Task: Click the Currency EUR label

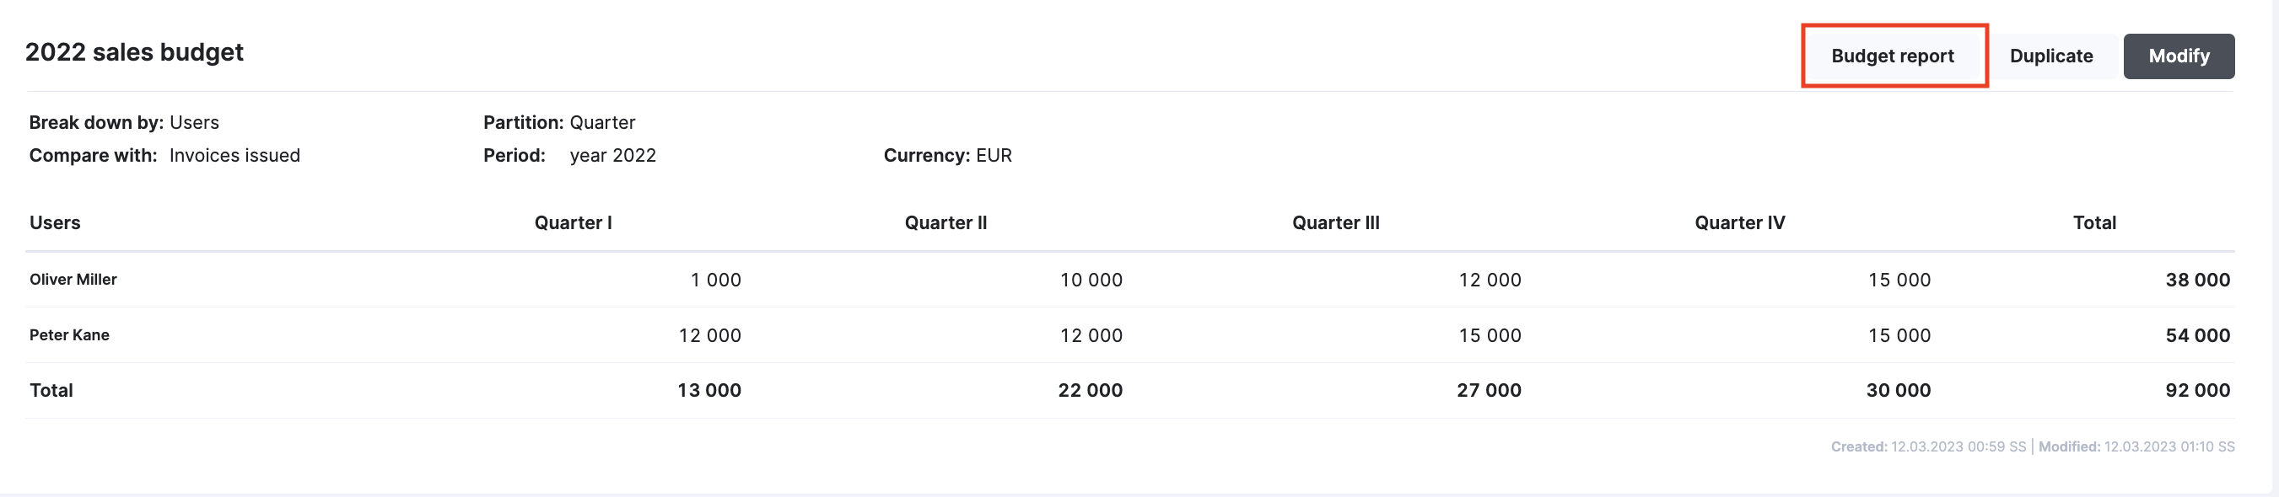Action: coord(947,156)
